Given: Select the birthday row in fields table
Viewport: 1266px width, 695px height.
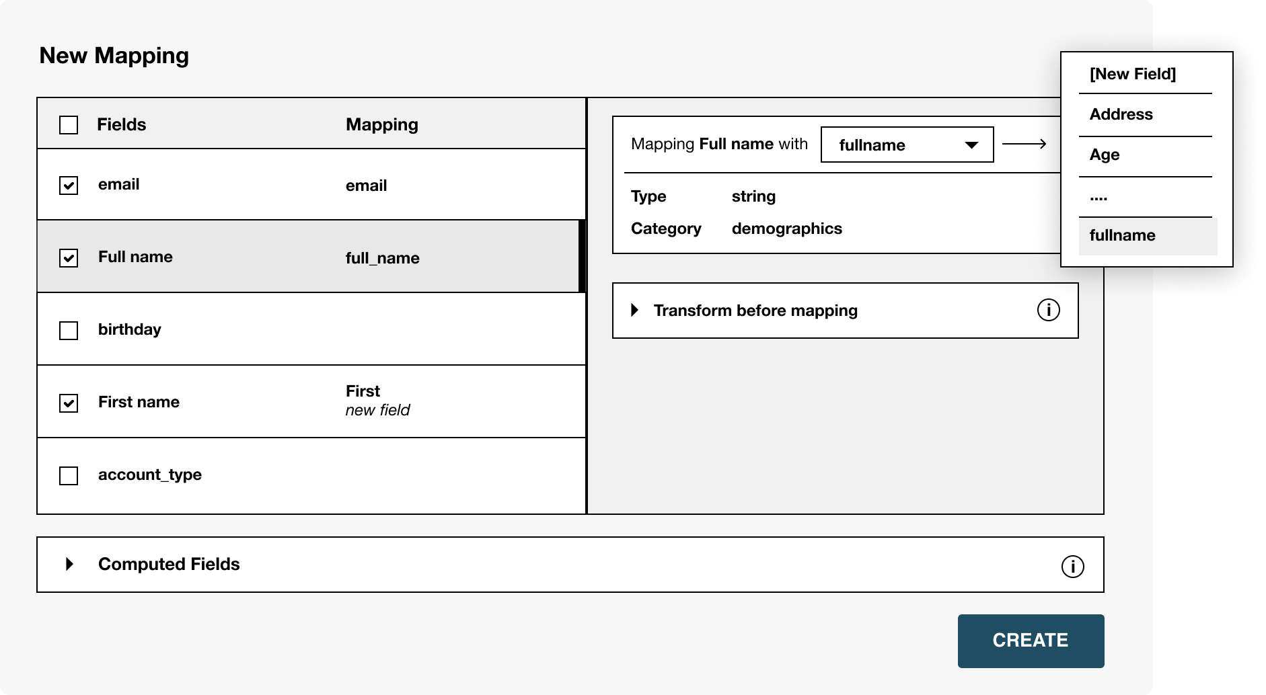Looking at the screenshot, I should point(311,329).
